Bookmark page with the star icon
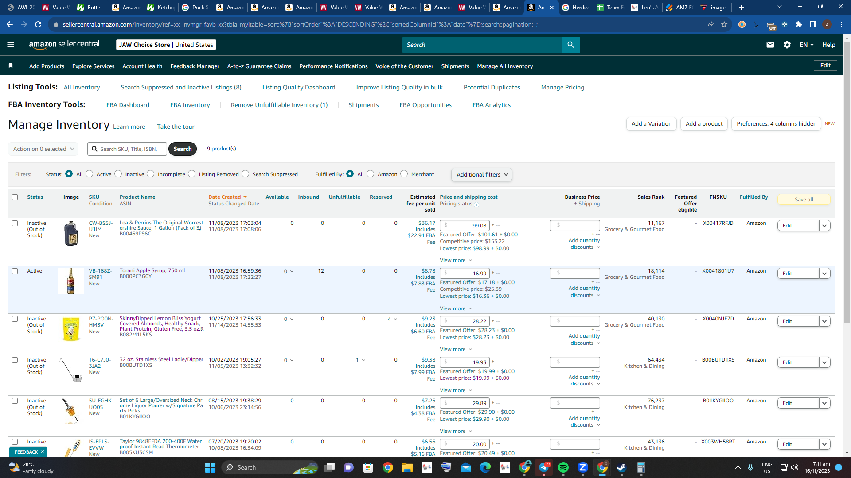This screenshot has height=478, width=851. click(x=724, y=24)
